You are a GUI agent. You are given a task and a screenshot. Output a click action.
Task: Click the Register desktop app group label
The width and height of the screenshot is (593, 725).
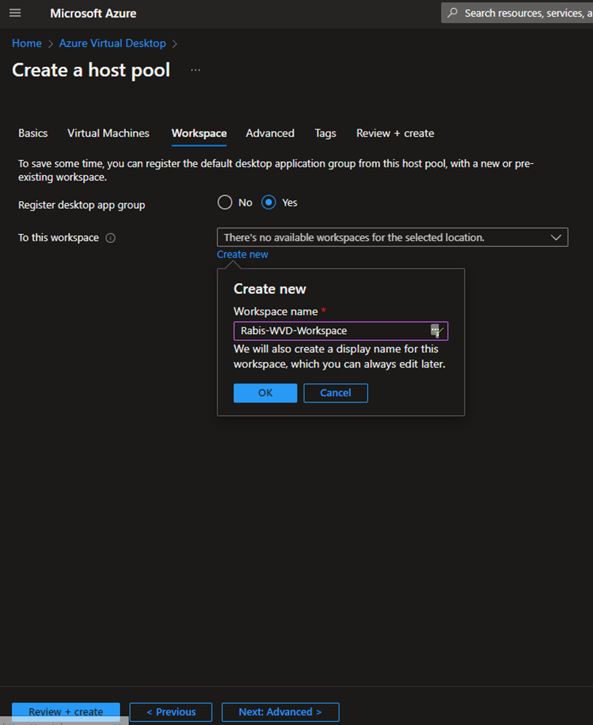[81, 205]
